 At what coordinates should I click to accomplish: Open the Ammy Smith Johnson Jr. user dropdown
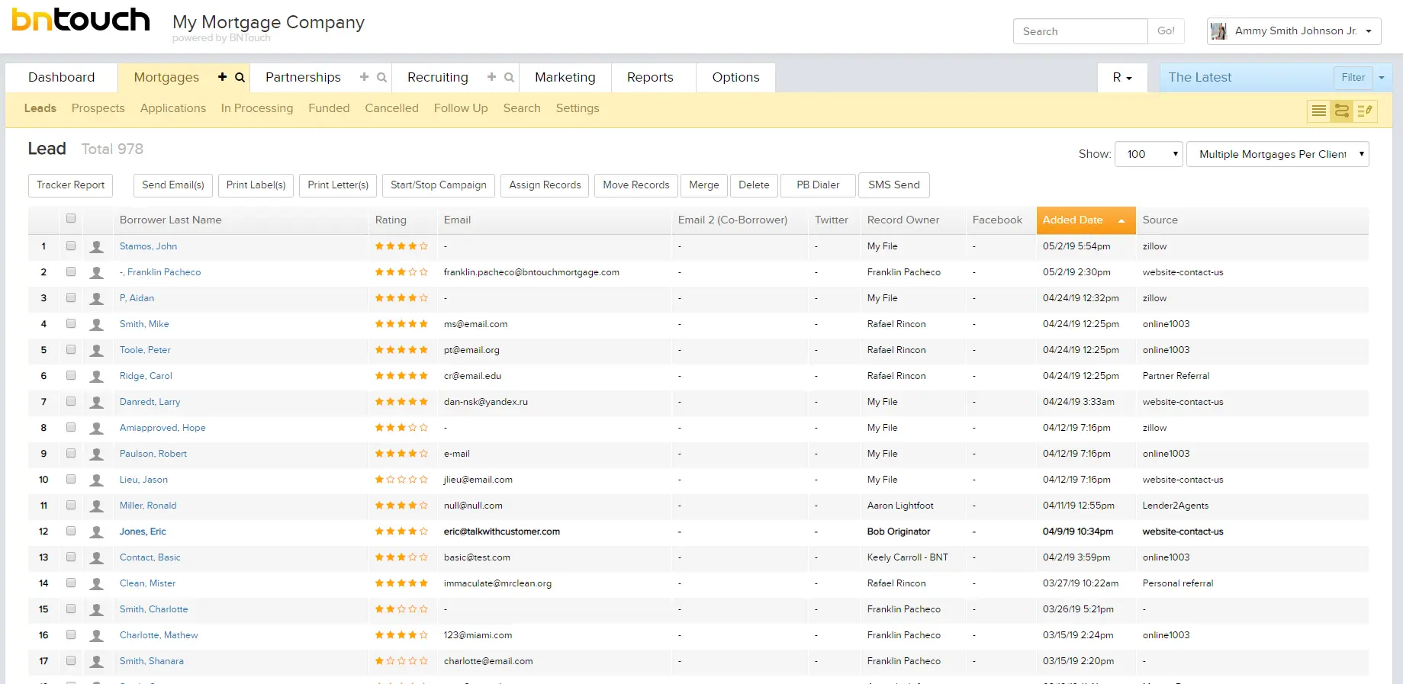point(1294,31)
